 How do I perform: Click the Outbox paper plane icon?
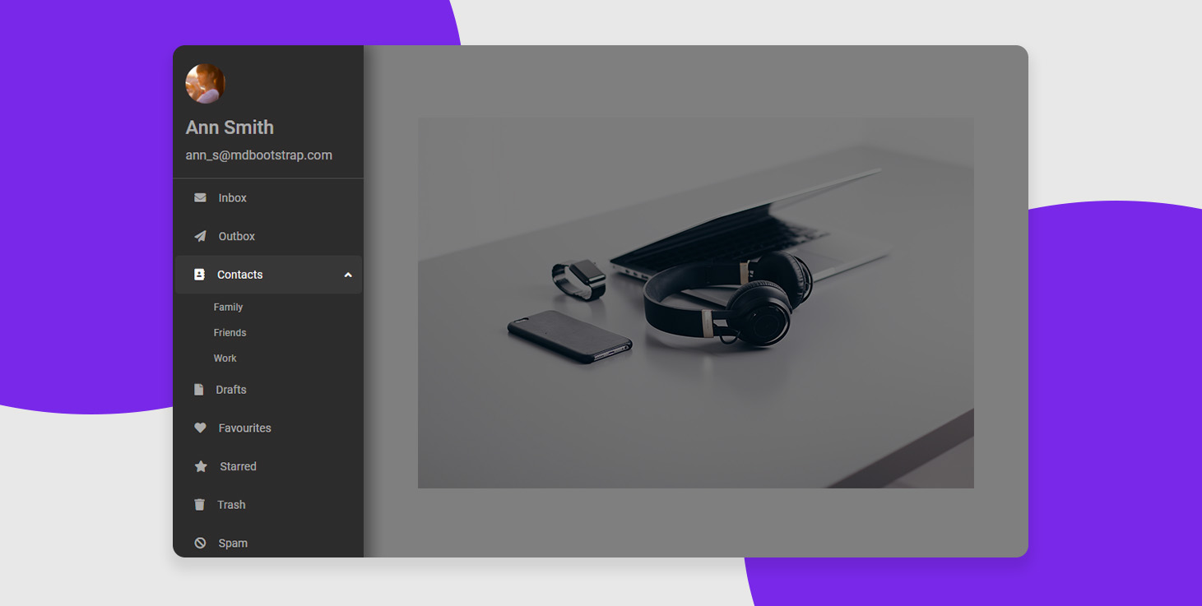tap(200, 236)
